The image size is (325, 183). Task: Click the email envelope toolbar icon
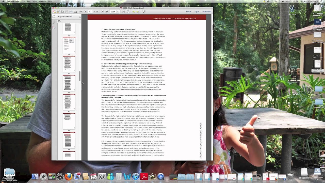click(75, 12)
